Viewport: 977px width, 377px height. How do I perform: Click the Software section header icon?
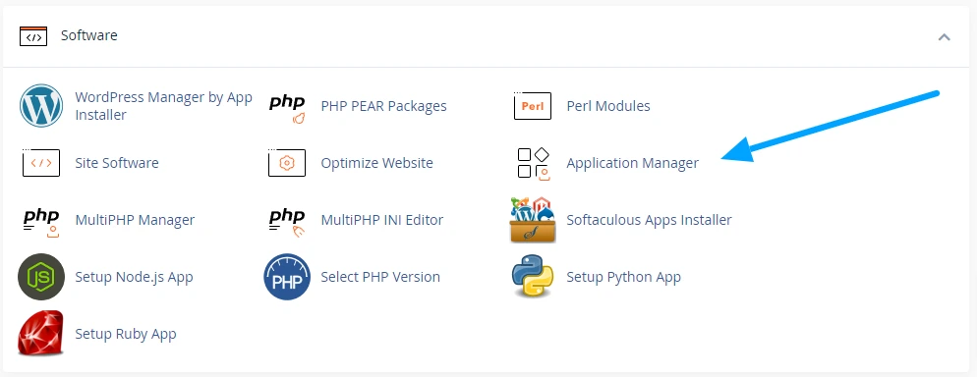(33, 36)
